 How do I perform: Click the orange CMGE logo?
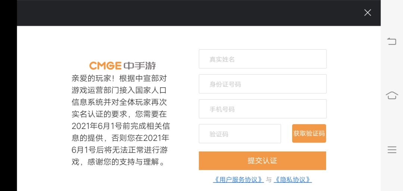tap(105, 66)
